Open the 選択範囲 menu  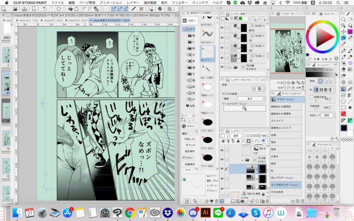pyautogui.click(x=150, y=3)
